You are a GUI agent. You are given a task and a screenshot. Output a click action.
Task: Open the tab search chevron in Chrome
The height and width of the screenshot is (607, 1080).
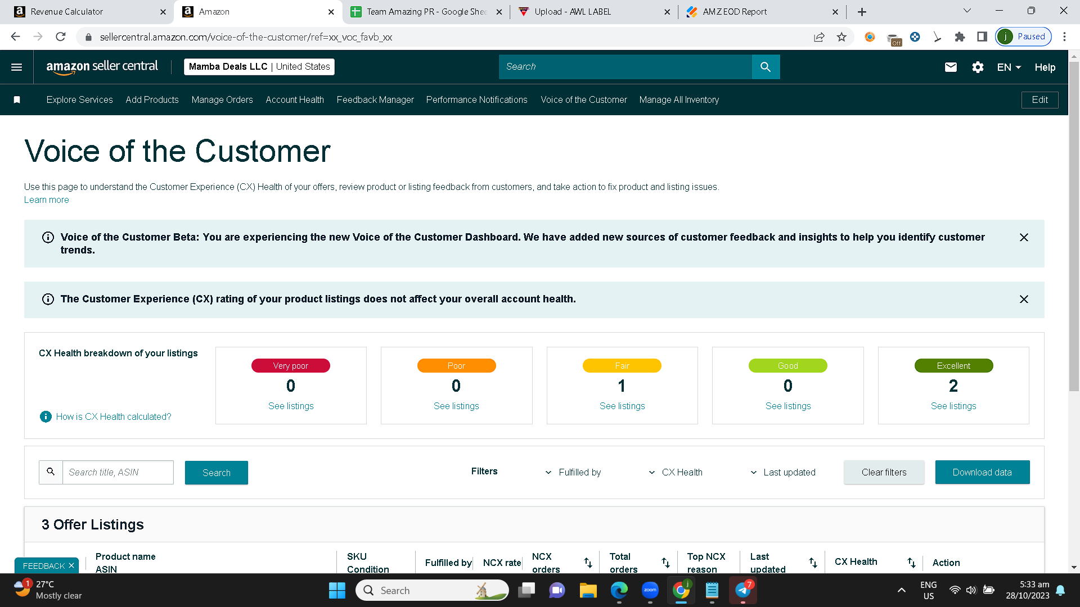[967, 11]
